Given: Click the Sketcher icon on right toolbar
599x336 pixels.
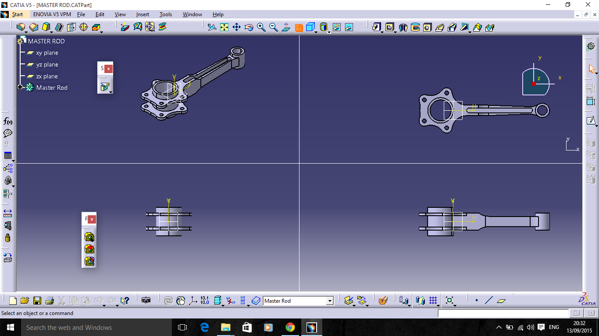Looking at the screenshot, I should tap(591, 120).
